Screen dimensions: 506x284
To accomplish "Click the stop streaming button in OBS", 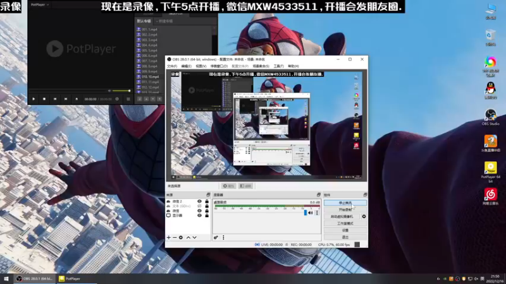I will (x=345, y=203).
